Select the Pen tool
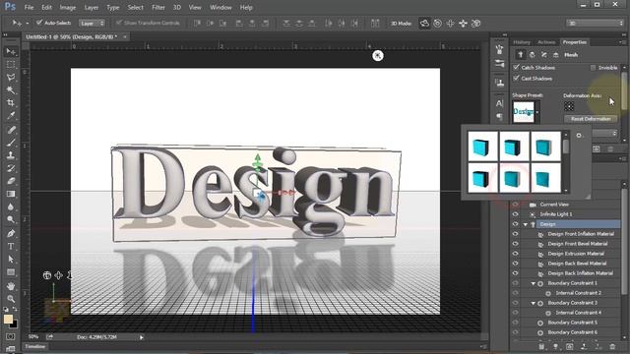Viewport: 630px width, 354px height. point(11,233)
